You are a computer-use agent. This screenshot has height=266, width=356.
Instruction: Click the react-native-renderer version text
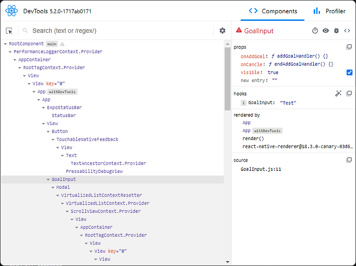point(298,146)
